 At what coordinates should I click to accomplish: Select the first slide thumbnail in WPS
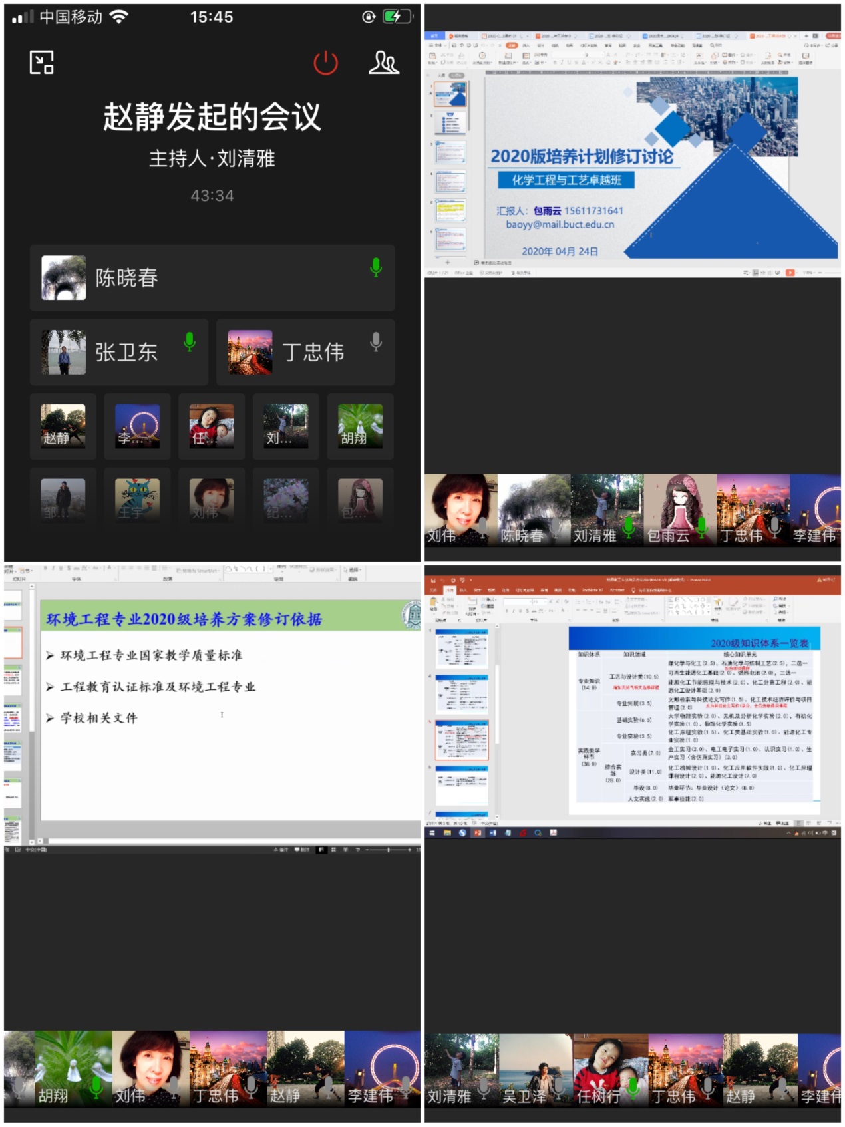[450, 94]
